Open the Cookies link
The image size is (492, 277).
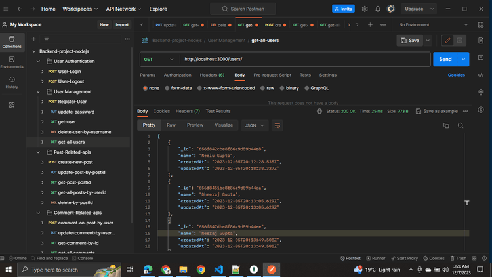coord(456,75)
